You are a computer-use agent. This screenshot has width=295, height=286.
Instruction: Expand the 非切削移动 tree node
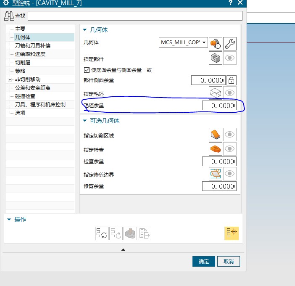point(10,79)
